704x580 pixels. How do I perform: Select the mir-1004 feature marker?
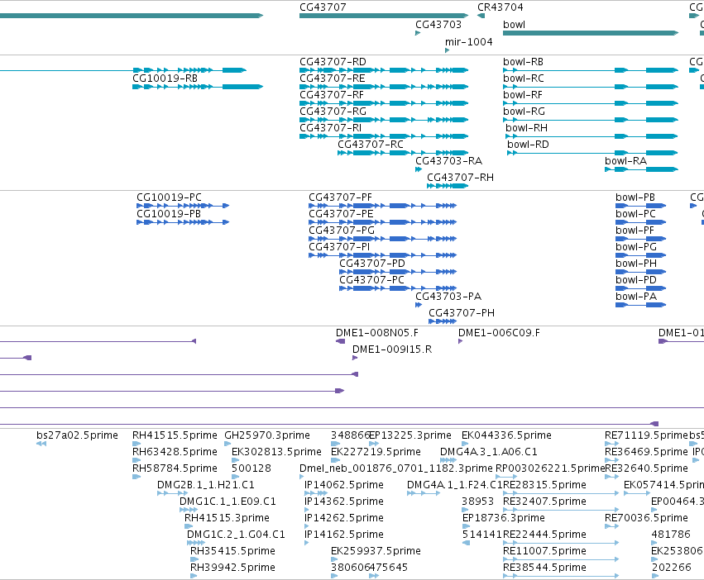[448, 50]
